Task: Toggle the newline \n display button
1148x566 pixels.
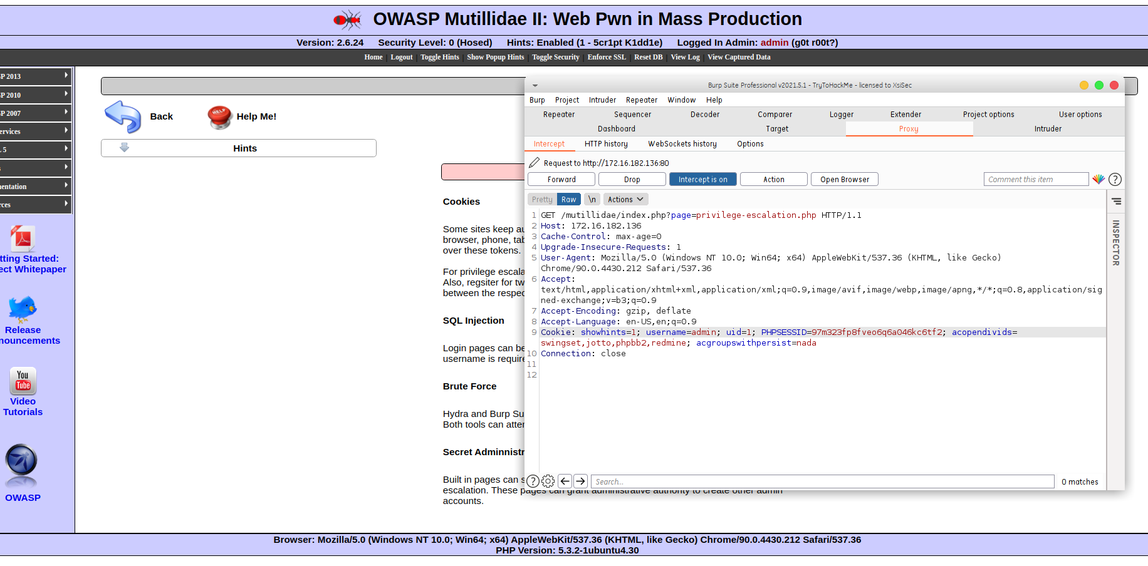Action: [x=592, y=199]
